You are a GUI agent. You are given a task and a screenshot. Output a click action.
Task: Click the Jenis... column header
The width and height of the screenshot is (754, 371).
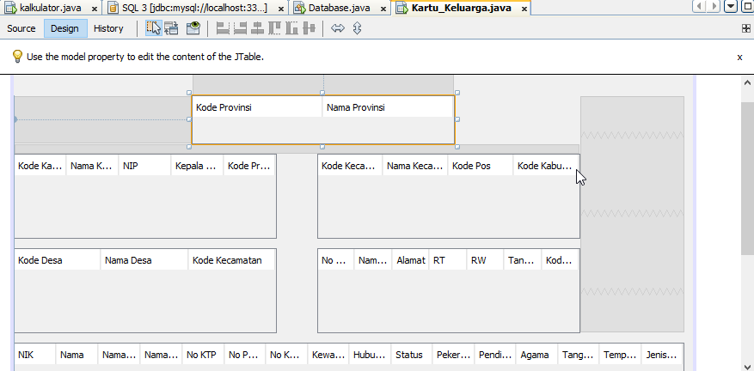pos(662,356)
